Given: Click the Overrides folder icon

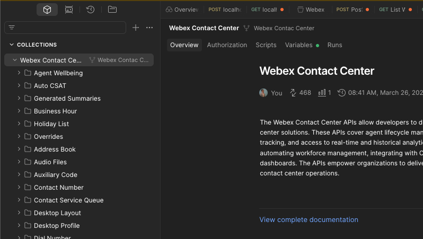Looking at the screenshot, I should coord(28,136).
